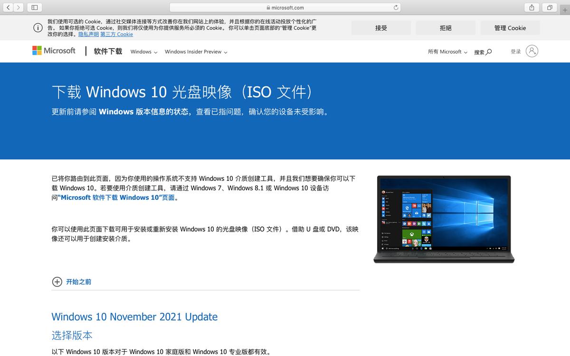Toggle the Safari sidebar icon
The width and height of the screenshot is (570, 356).
pyautogui.click(x=34, y=7)
